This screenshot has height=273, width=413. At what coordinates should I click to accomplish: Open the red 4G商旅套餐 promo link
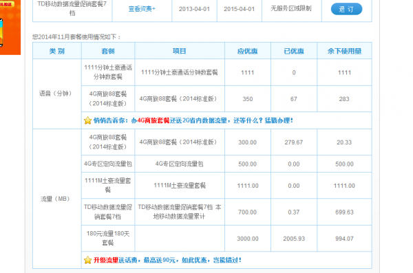pyautogui.click(x=153, y=120)
